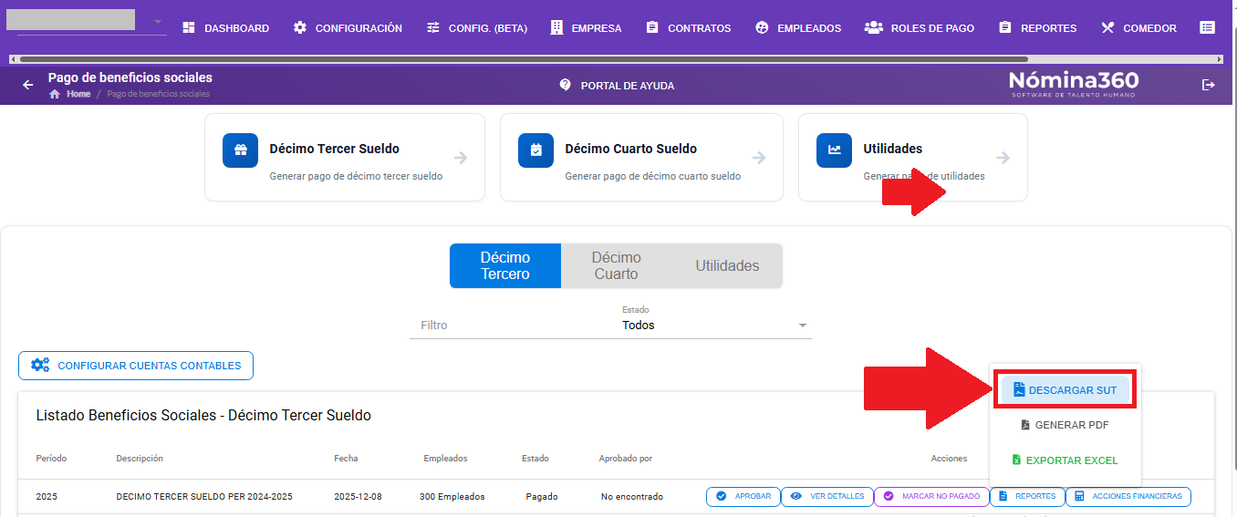Image resolution: width=1237 pixels, height=517 pixels.
Task: Log out using the exit icon
Action: [x=1209, y=85]
